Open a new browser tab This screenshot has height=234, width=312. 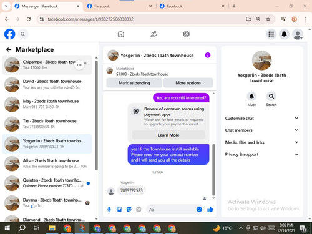(234, 6)
